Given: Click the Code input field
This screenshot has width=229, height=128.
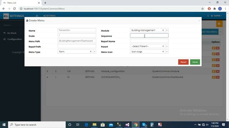Looking at the screenshot, I should tap(77, 36).
